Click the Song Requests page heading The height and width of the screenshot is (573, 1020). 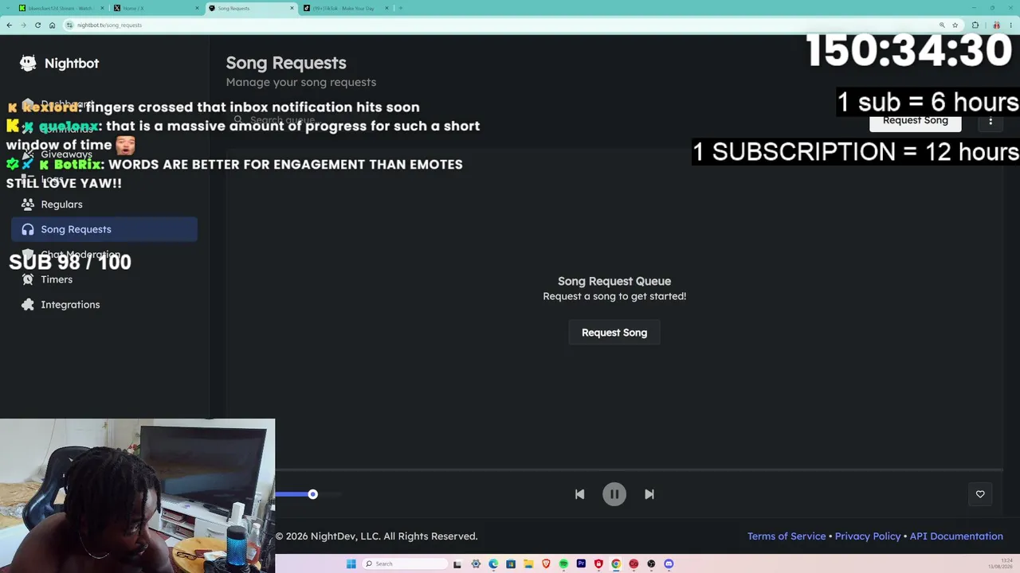click(286, 63)
